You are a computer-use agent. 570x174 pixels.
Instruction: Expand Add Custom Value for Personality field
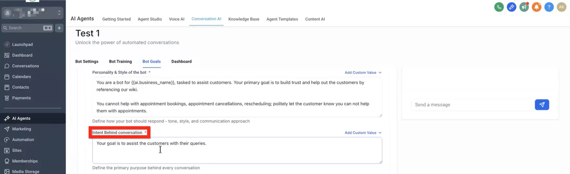tap(363, 72)
